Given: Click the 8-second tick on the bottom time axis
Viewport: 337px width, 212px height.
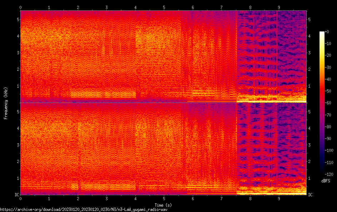Looking at the screenshot, I should [250, 198].
